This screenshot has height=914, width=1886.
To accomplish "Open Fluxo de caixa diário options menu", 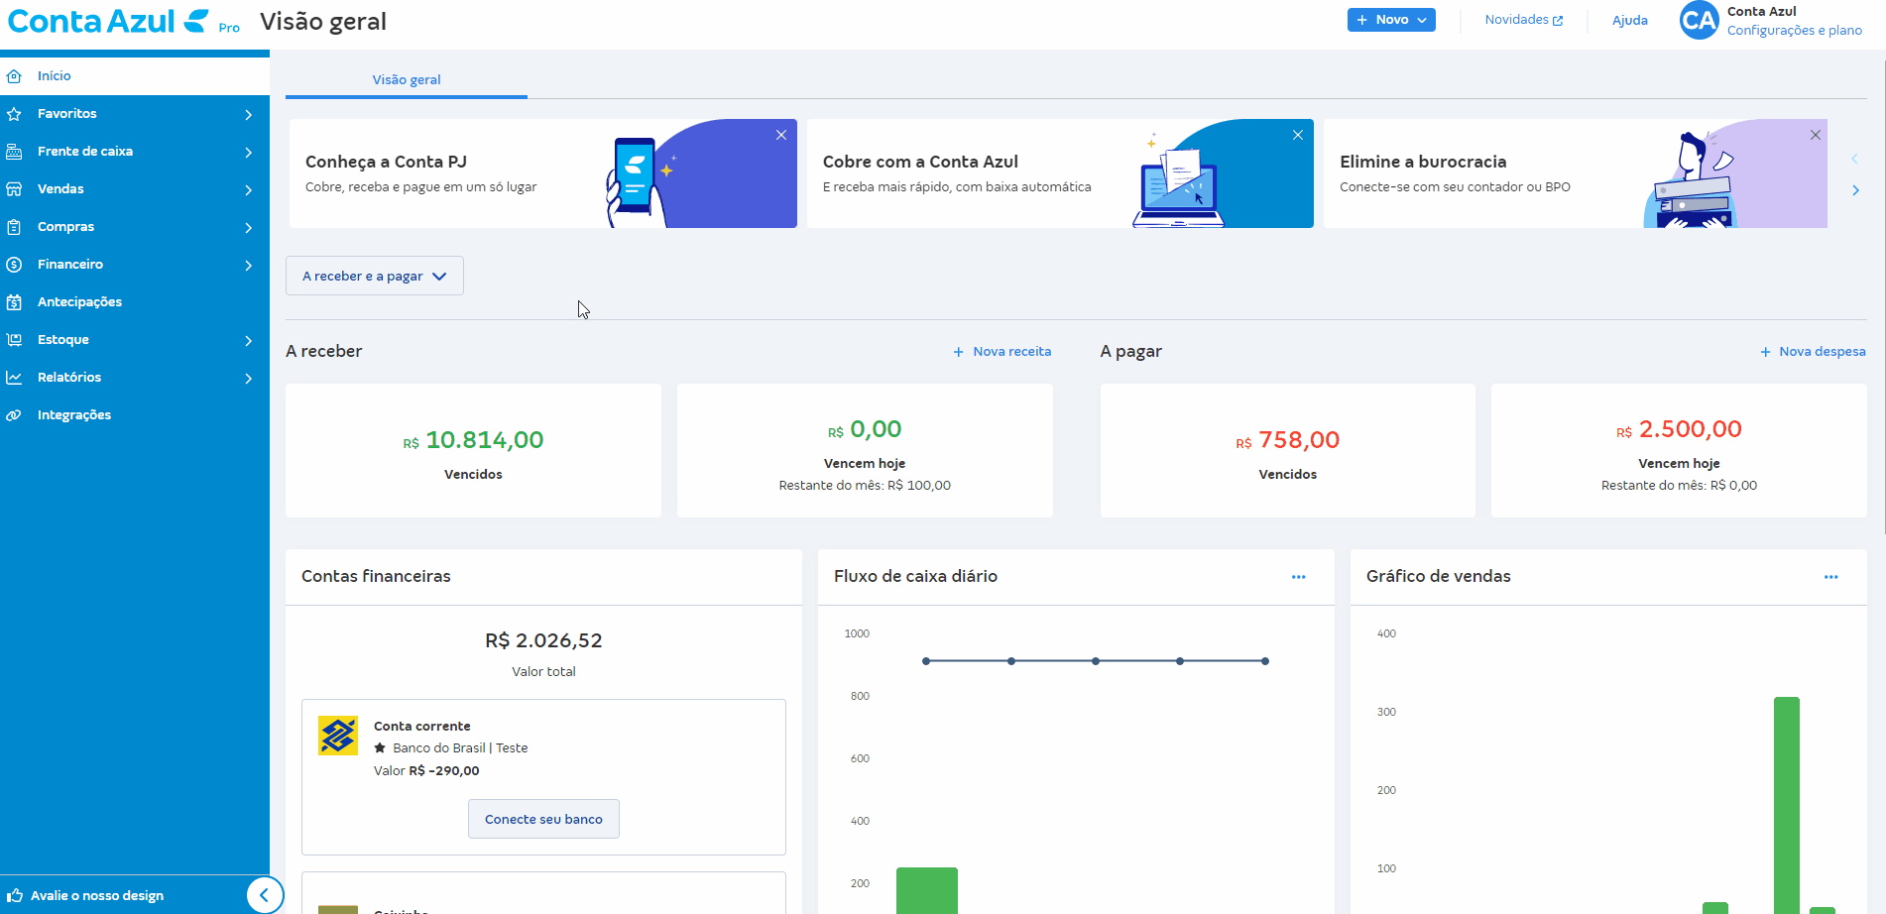I will click(1299, 577).
